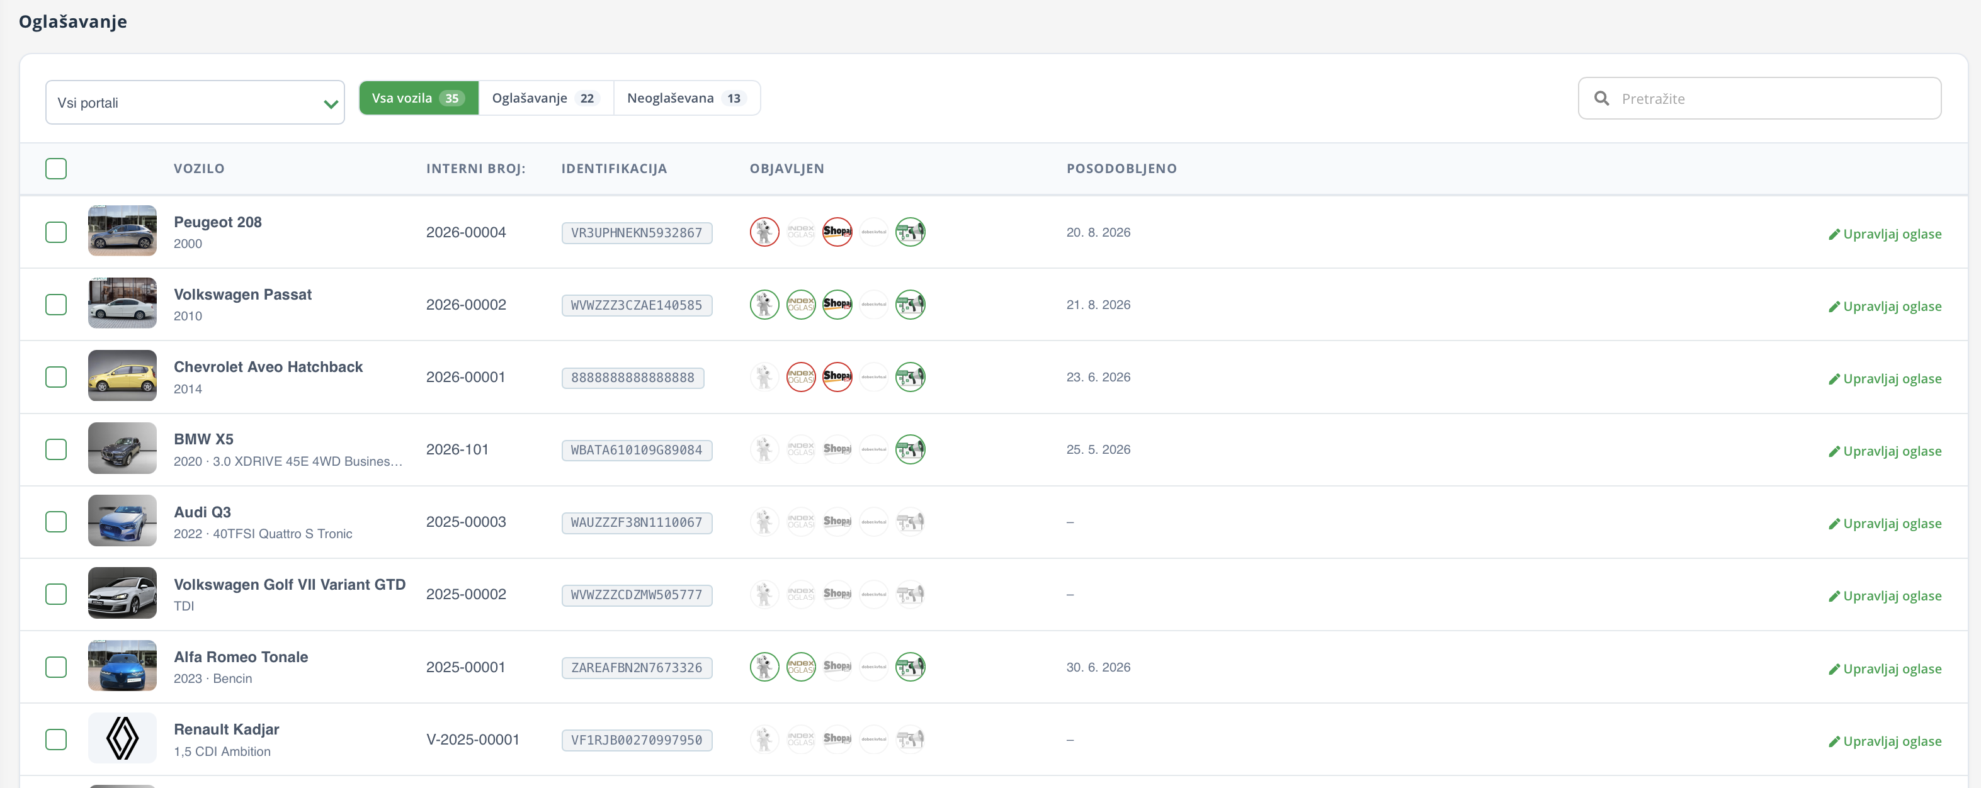Open Upravljaj oglase for Peugeot 208
1981x788 pixels.
click(1885, 234)
